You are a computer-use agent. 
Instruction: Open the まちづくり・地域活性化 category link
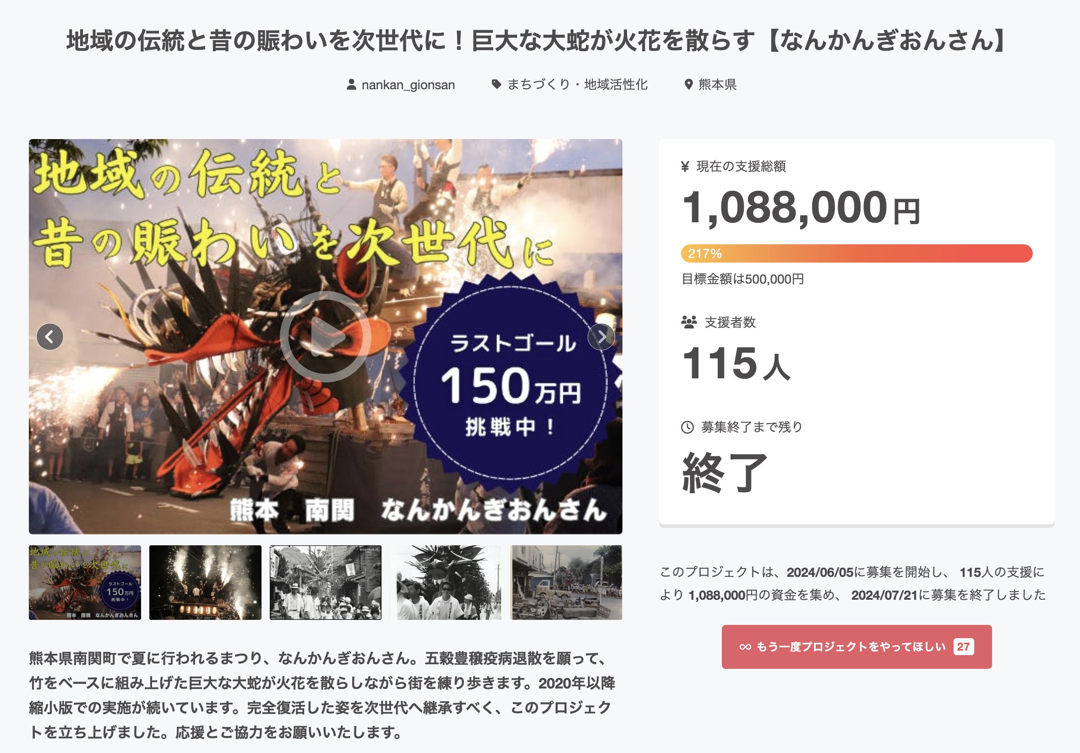(x=577, y=85)
